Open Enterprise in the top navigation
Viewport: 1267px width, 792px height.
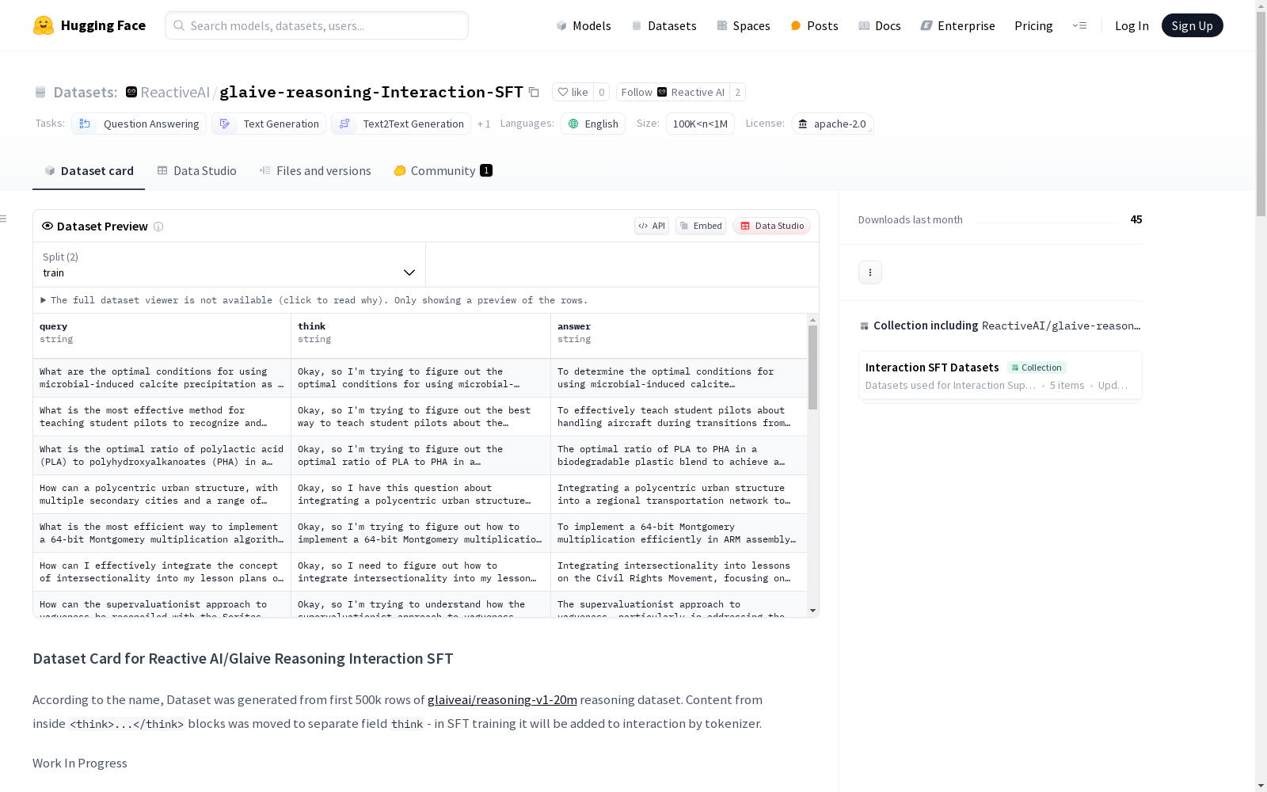(x=957, y=25)
